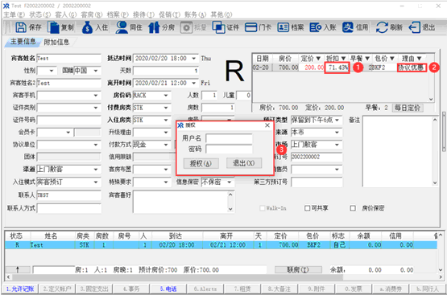
Task: Open the 状态(S) menu
Action: 40,14
